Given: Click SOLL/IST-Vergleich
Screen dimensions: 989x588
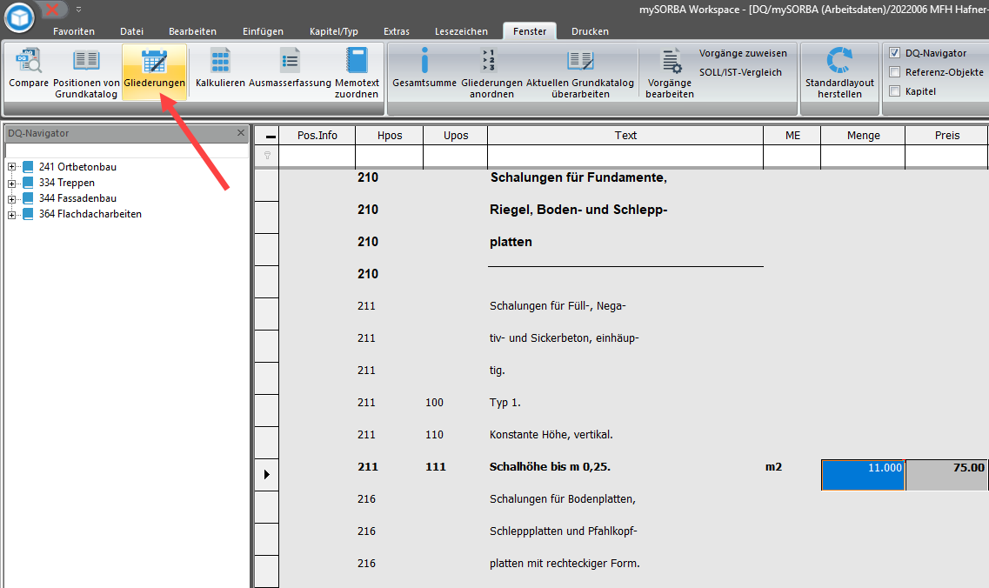Looking at the screenshot, I should click(x=740, y=72).
